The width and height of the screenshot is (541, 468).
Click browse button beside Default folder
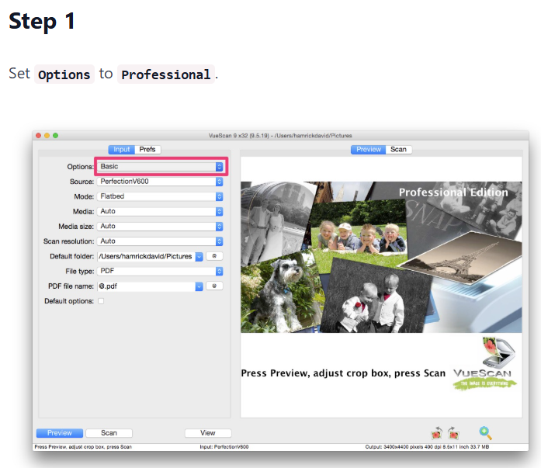pos(214,256)
